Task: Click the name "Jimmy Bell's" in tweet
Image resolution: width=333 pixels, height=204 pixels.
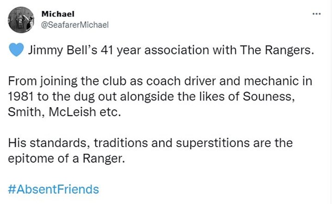Action: pos(62,50)
